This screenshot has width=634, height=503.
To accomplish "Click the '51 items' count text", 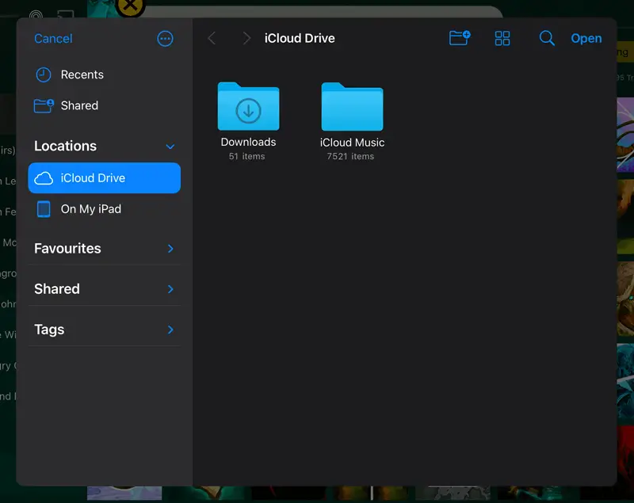I will click(x=246, y=156).
